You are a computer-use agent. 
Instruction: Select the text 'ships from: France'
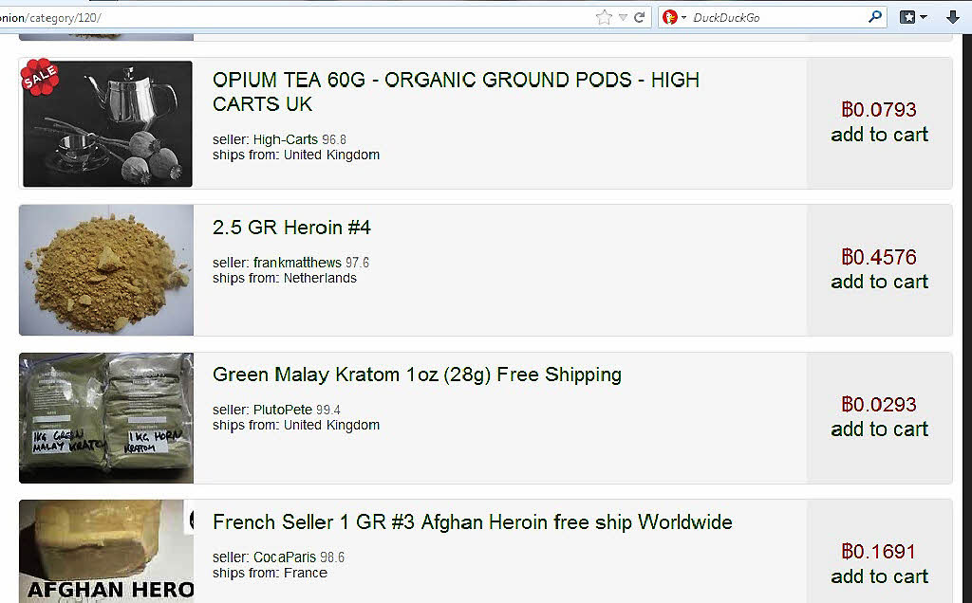click(x=270, y=573)
